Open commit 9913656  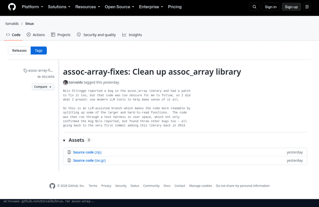pyautogui.click(x=48, y=77)
